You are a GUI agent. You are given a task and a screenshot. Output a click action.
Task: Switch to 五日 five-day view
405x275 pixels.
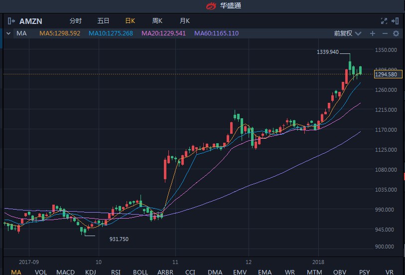(103, 21)
